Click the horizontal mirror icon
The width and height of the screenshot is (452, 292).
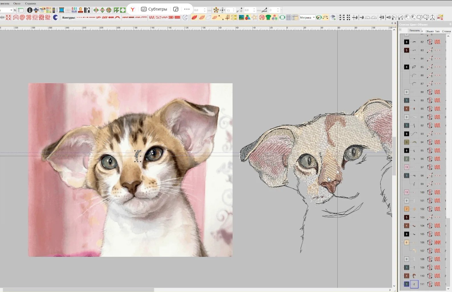pyautogui.click(x=96, y=10)
